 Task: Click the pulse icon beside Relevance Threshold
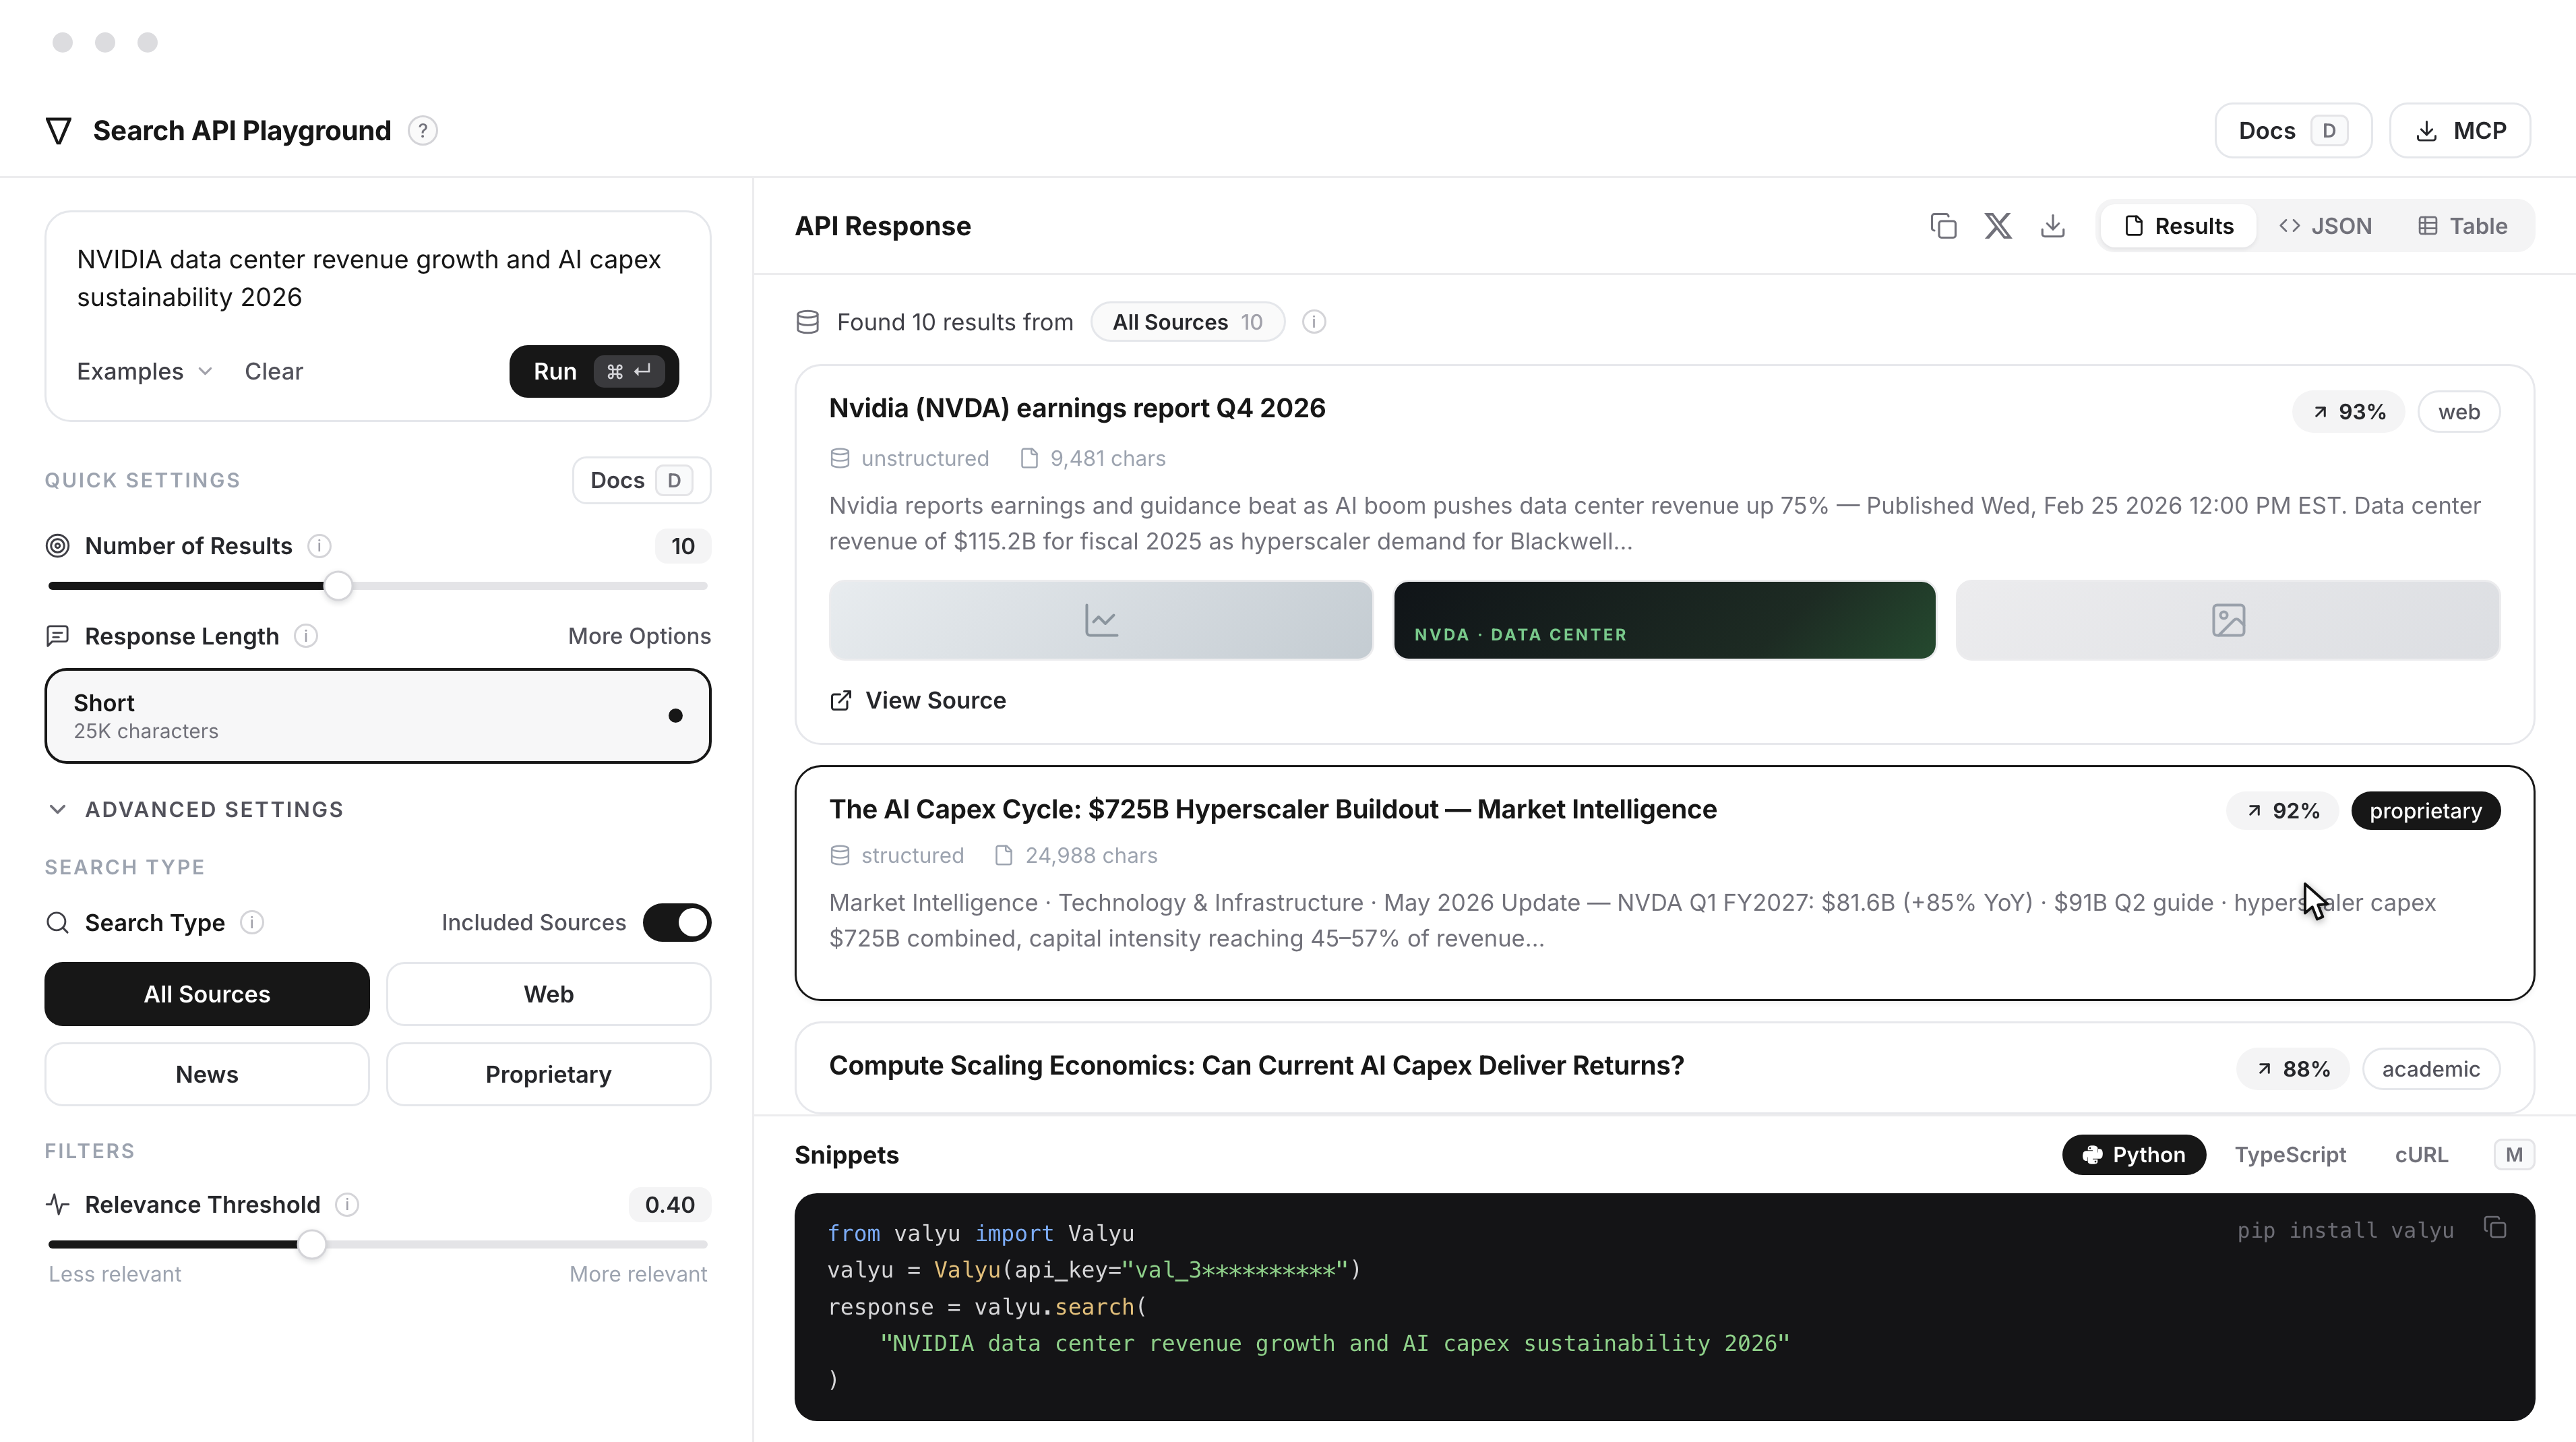click(58, 1205)
